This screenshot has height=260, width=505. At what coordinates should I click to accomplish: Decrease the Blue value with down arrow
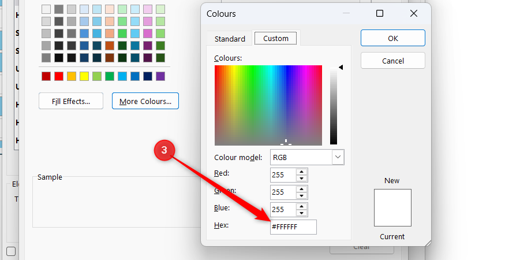point(301,213)
